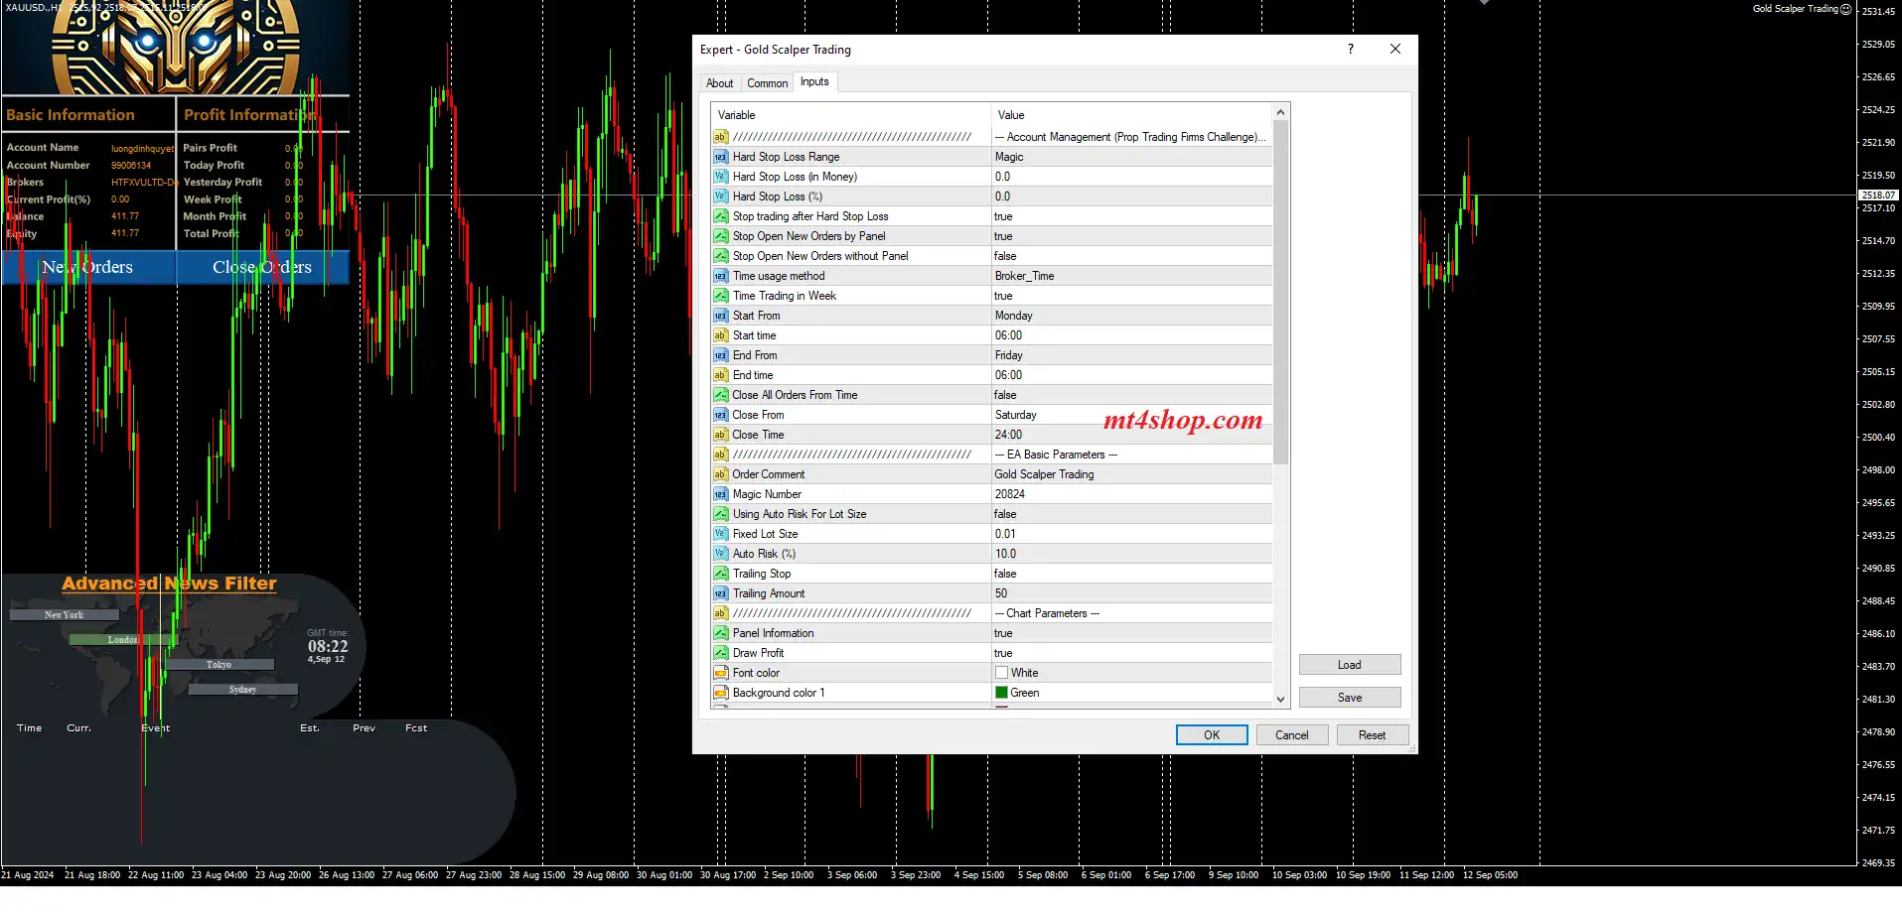Viewport: 1902px width, 912px height.
Task: Click the Reset button
Action: click(1373, 735)
